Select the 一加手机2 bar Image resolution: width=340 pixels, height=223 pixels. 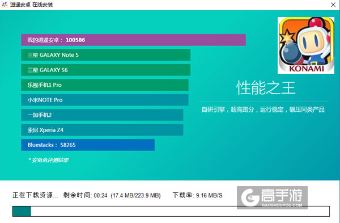pyautogui.click(x=102, y=115)
